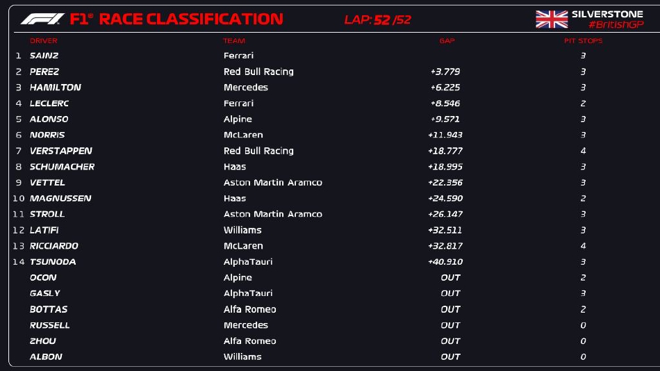Select the DRIVER column header
This screenshot has height=371, width=660.
click(44, 41)
